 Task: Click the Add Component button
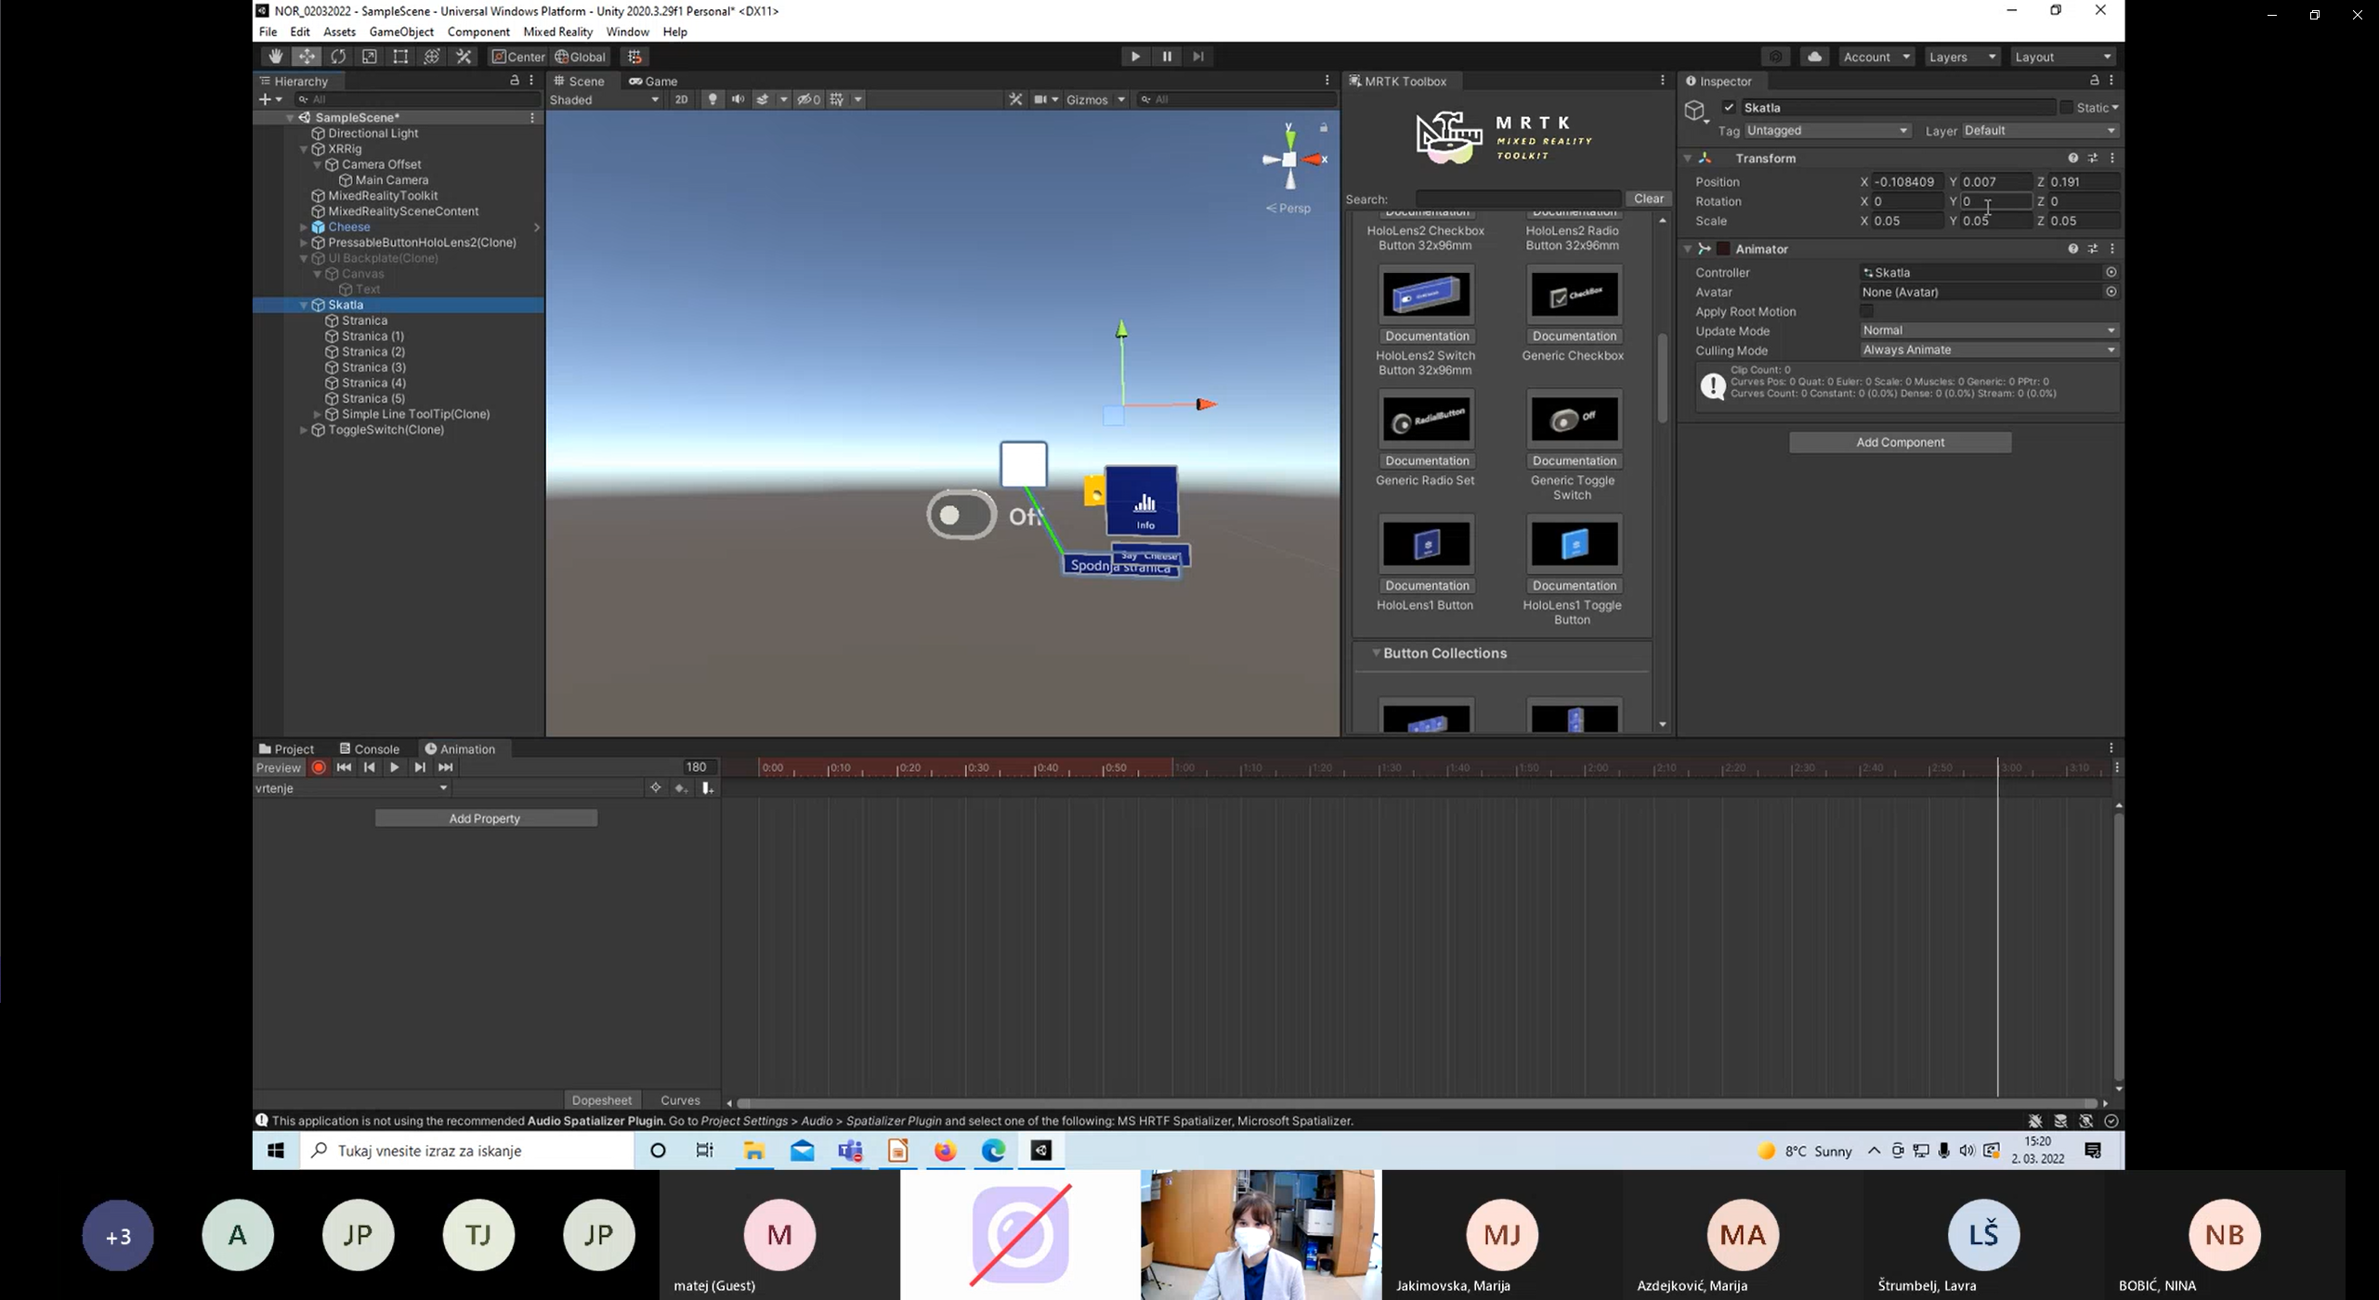tap(1900, 442)
